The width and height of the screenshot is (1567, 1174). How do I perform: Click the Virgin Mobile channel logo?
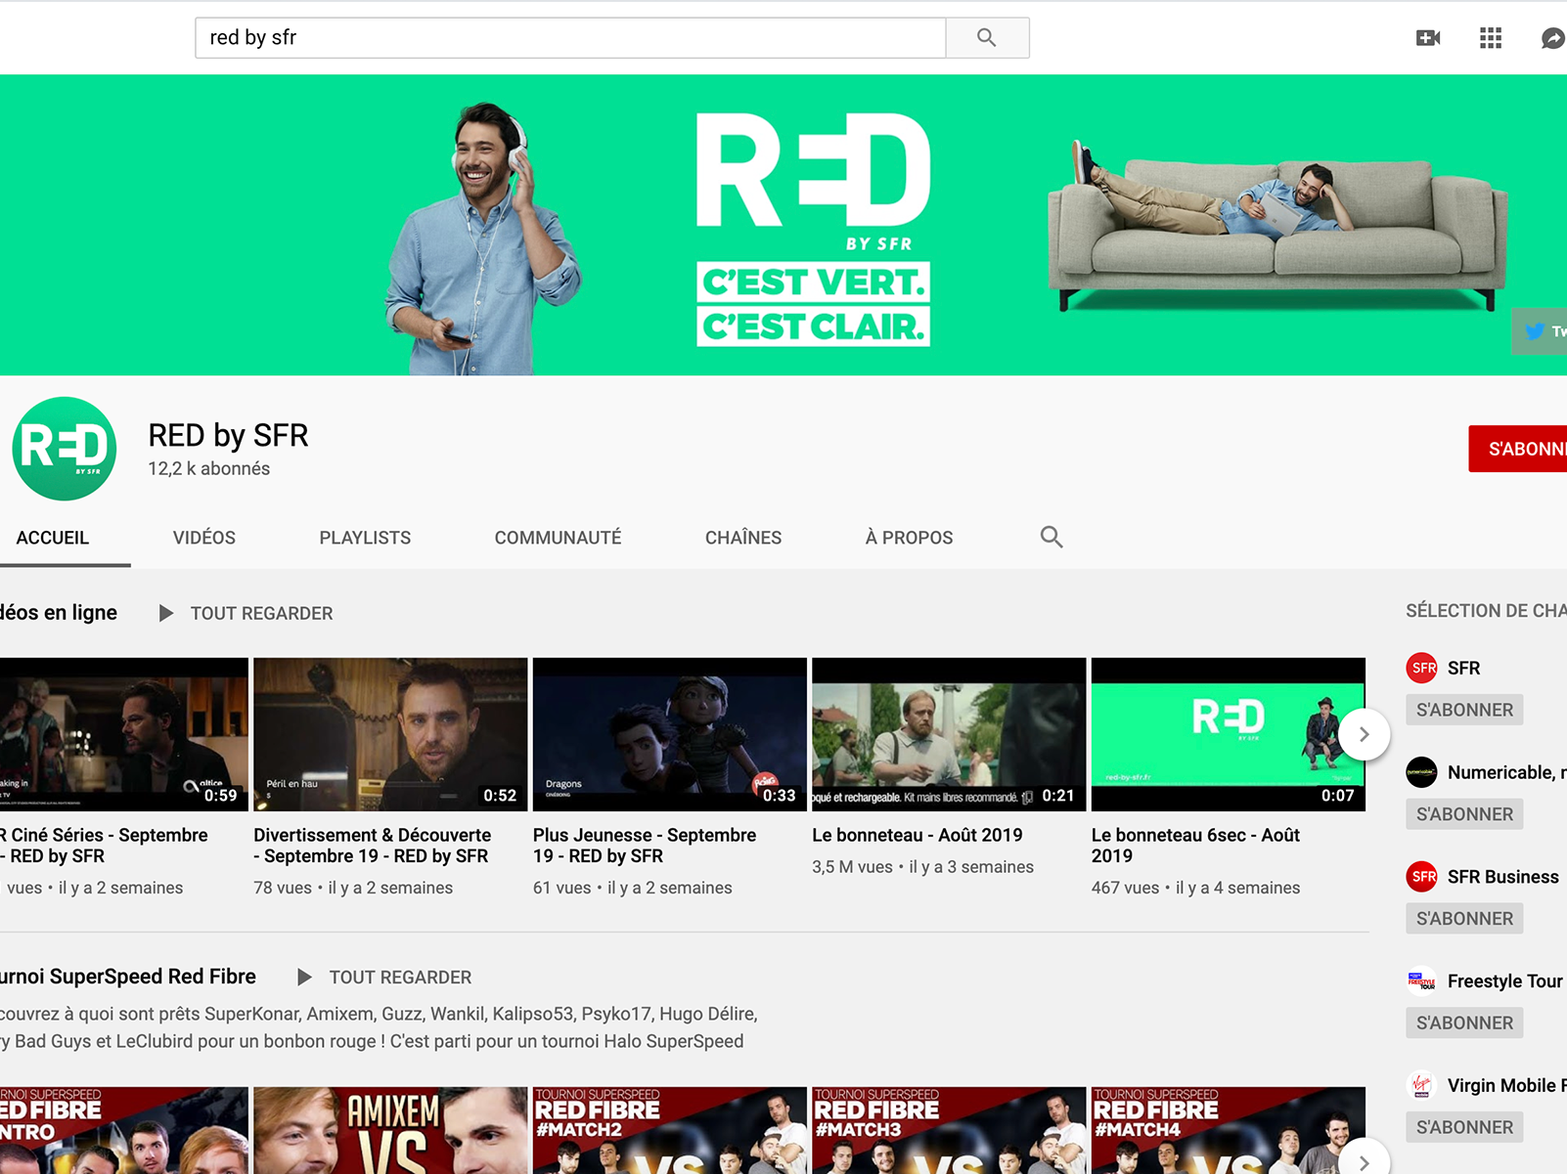1421,1085
